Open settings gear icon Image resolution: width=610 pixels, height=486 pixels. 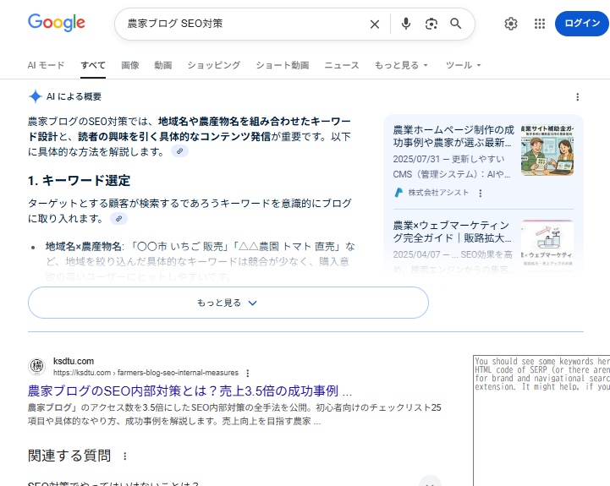(511, 24)
